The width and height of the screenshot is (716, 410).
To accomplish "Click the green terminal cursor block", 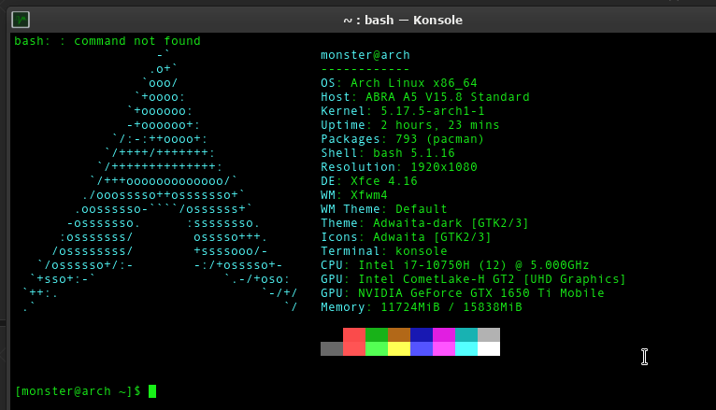I will [152, 391].
